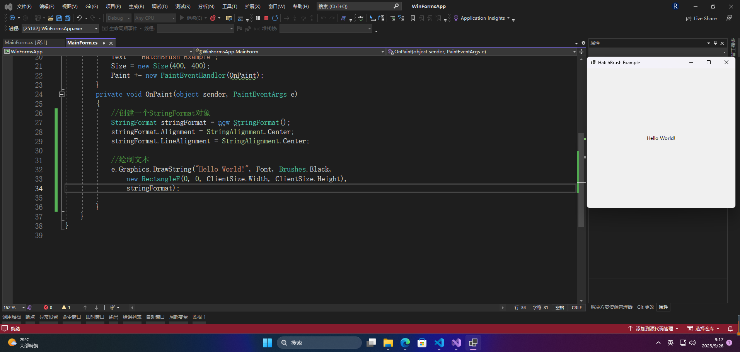
Task: Click the Hot Reload flame icon
Action: tap(213, 18)
